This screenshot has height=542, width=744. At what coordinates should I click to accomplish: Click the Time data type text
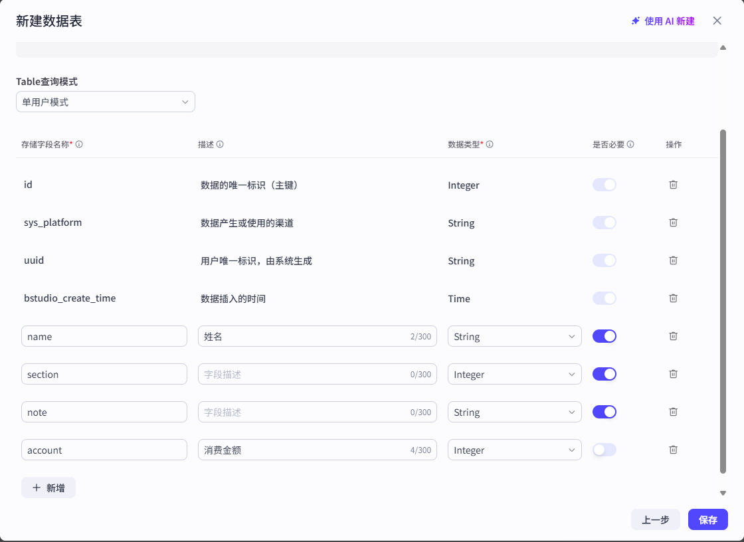[459, 298]
